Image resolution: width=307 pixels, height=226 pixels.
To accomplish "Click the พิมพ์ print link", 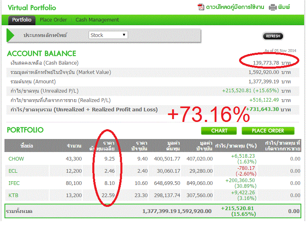I will pos(284,7).
